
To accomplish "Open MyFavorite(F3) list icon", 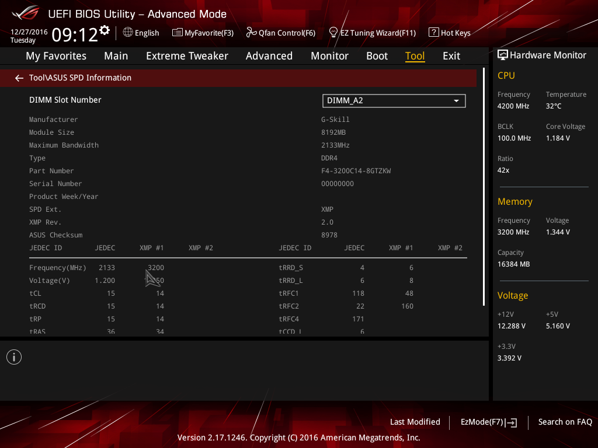I will click(x=178, y=33).
